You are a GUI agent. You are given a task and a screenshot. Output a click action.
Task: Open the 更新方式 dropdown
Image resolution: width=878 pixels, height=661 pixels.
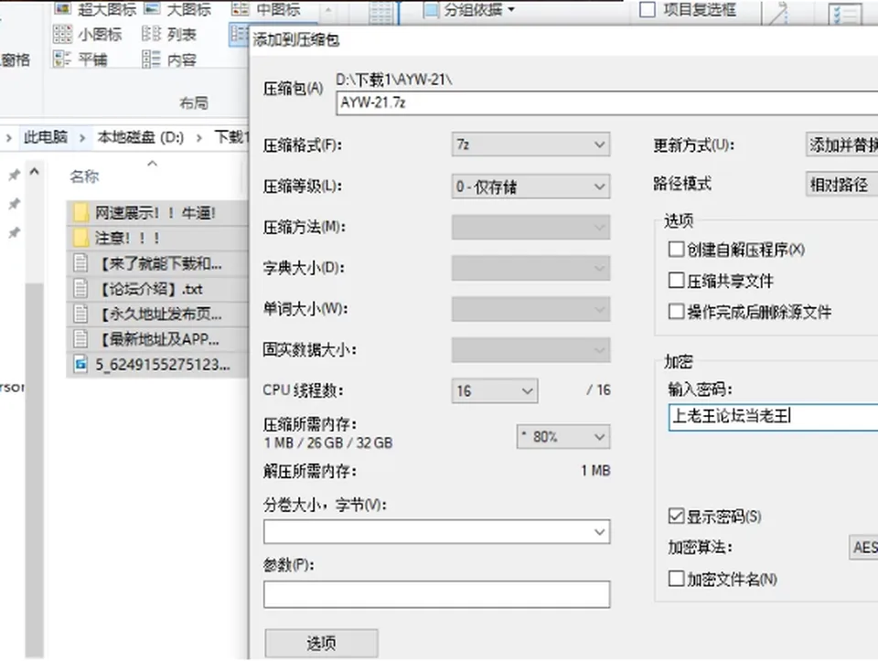coord(841,145)
